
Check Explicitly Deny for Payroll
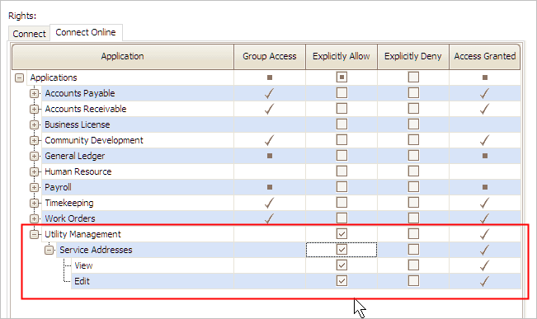(x=413, y=187)
